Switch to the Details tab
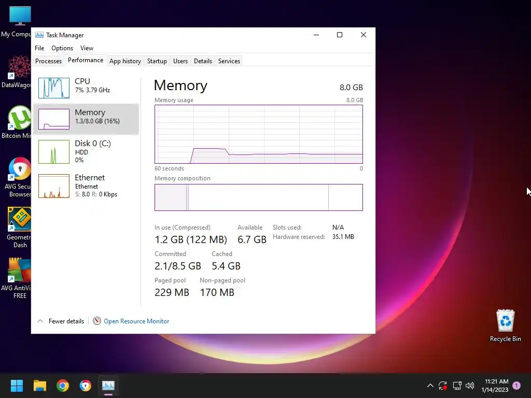The image size is (531, 398). pos(203,61)
